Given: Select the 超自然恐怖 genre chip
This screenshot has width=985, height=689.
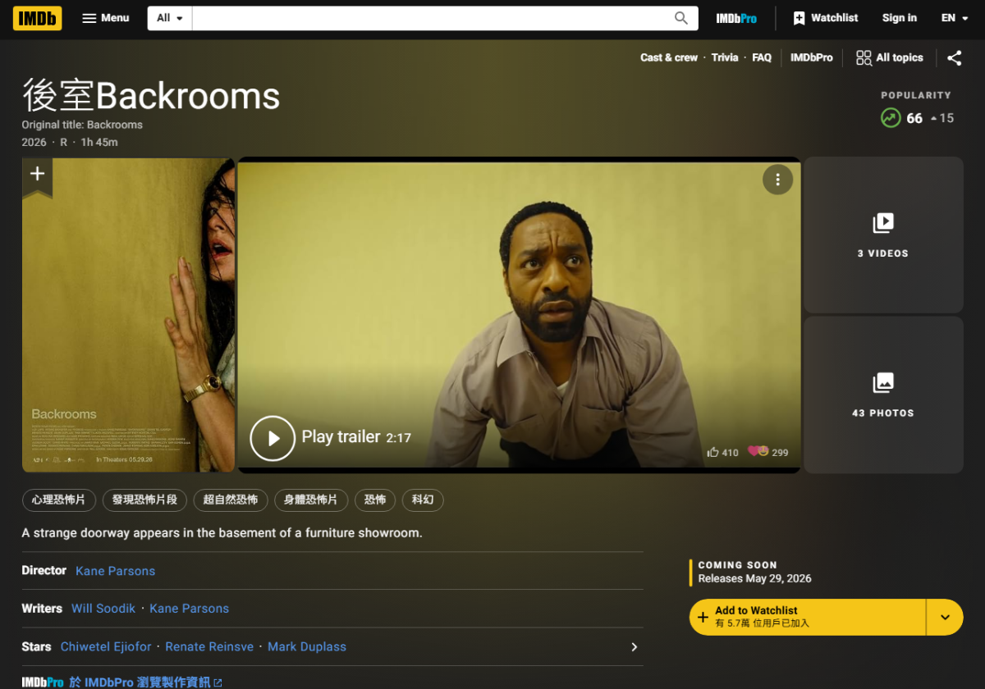Looking at the screenshot, I should point(231,500).
